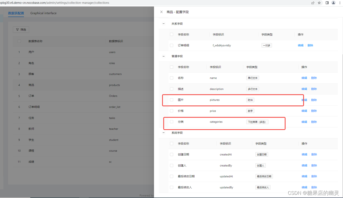Switch to Graphical interface tab
The image size is (343, 198).
click(43, 13)
